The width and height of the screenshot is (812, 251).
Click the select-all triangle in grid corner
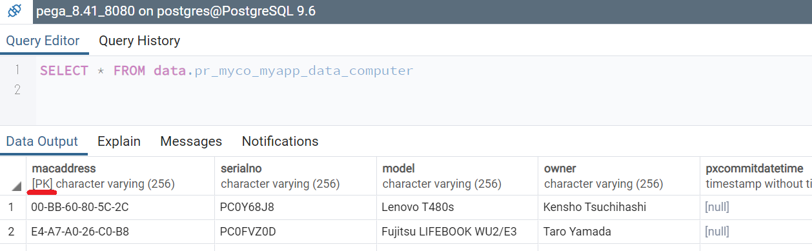click(x=15, y=186)
